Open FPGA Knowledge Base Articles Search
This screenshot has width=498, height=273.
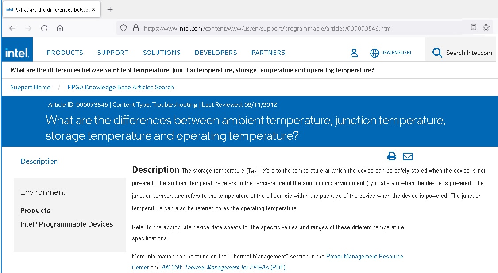121,87
